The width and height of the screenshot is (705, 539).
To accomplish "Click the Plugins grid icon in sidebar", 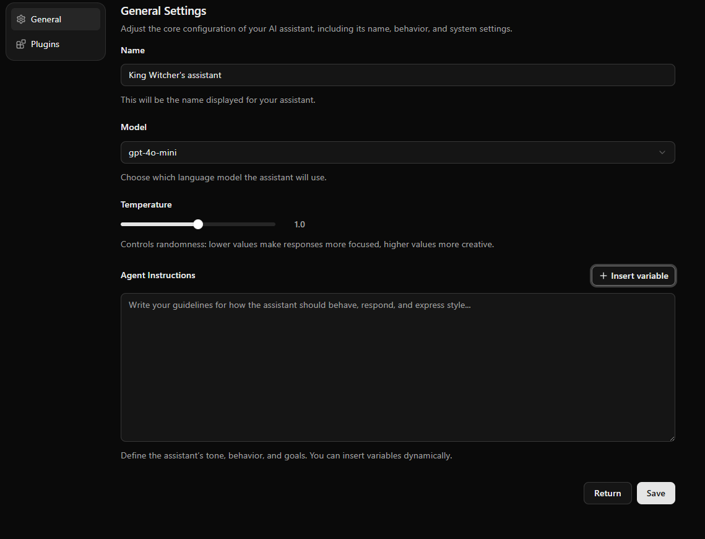I will (x=19, y=44).
